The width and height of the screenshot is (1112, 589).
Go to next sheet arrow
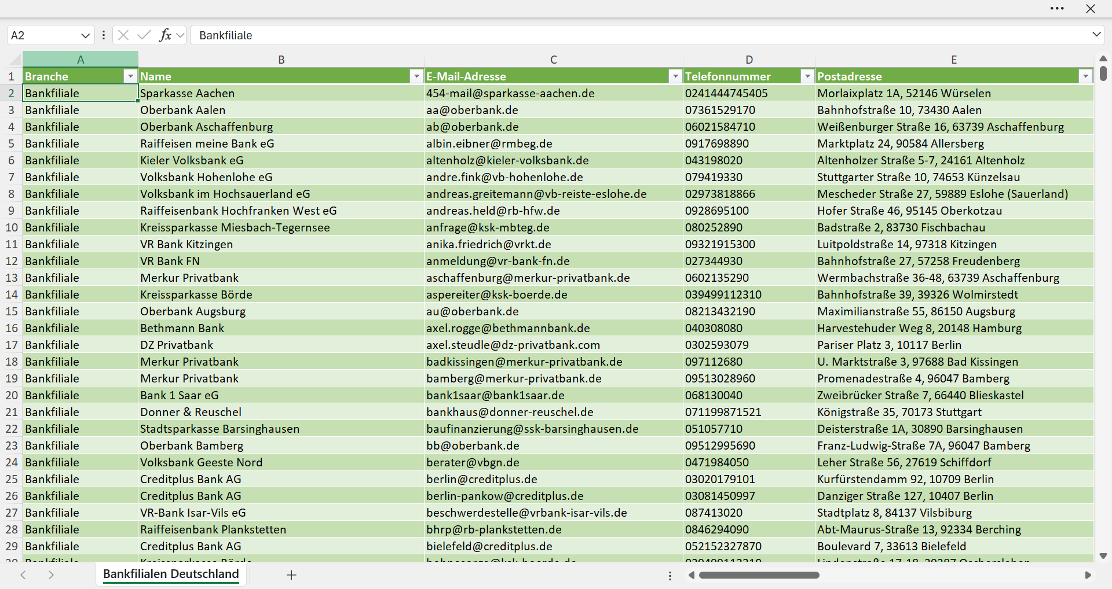[x=51, y=575]
